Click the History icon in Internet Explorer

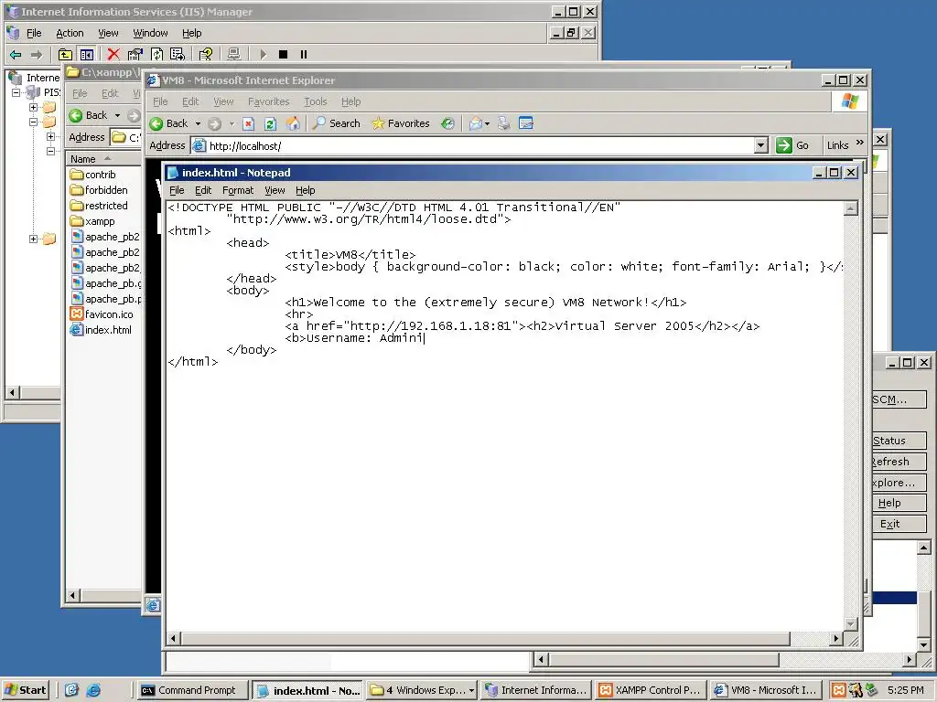(447, 123)
